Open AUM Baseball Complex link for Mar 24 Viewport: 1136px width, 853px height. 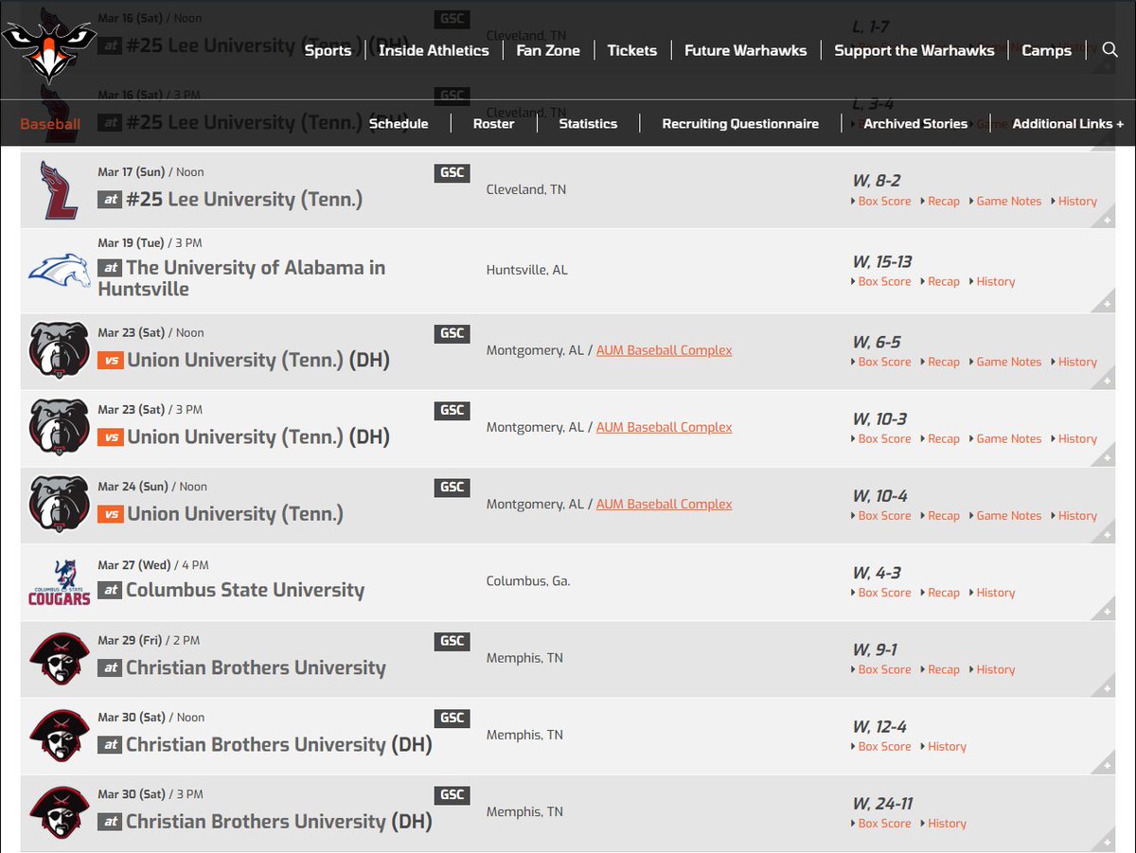point(664,504)
